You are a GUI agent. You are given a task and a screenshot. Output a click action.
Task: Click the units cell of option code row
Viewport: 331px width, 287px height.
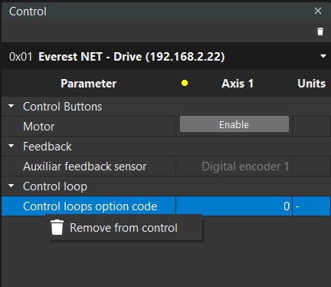click(x=311, y=206)
